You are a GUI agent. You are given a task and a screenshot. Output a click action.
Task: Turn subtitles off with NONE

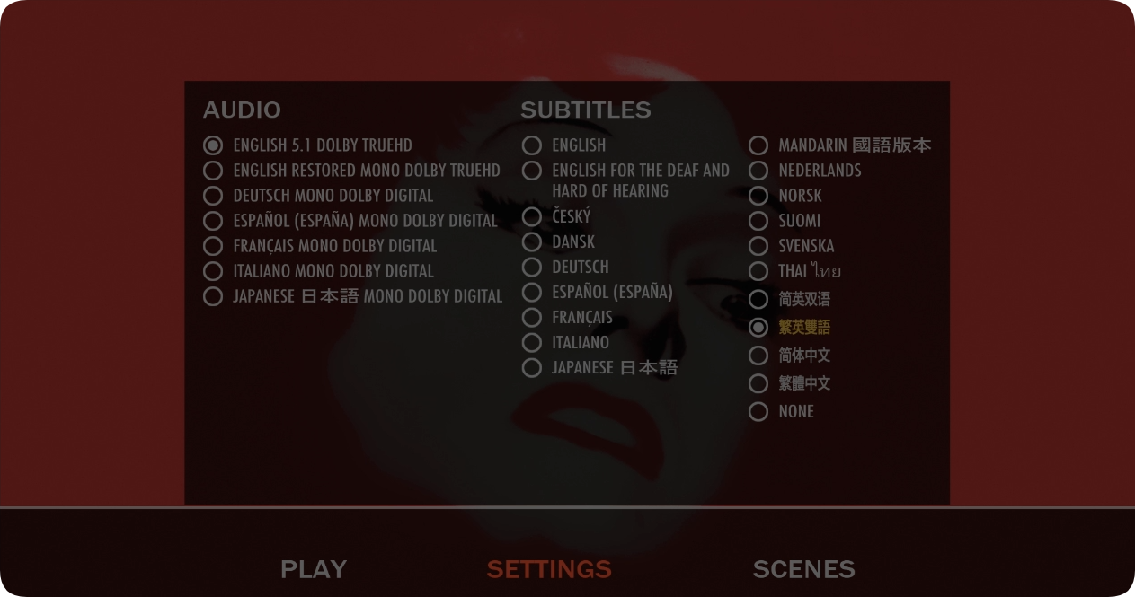pyautogui.click(x=782, y=412)
